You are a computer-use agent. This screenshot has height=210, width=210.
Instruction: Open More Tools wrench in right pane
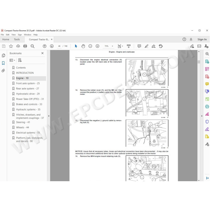pos(207,144)
